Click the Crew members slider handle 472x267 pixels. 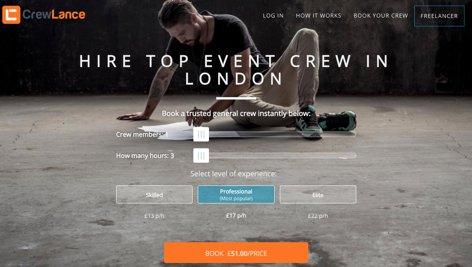[x=201, y=134]
